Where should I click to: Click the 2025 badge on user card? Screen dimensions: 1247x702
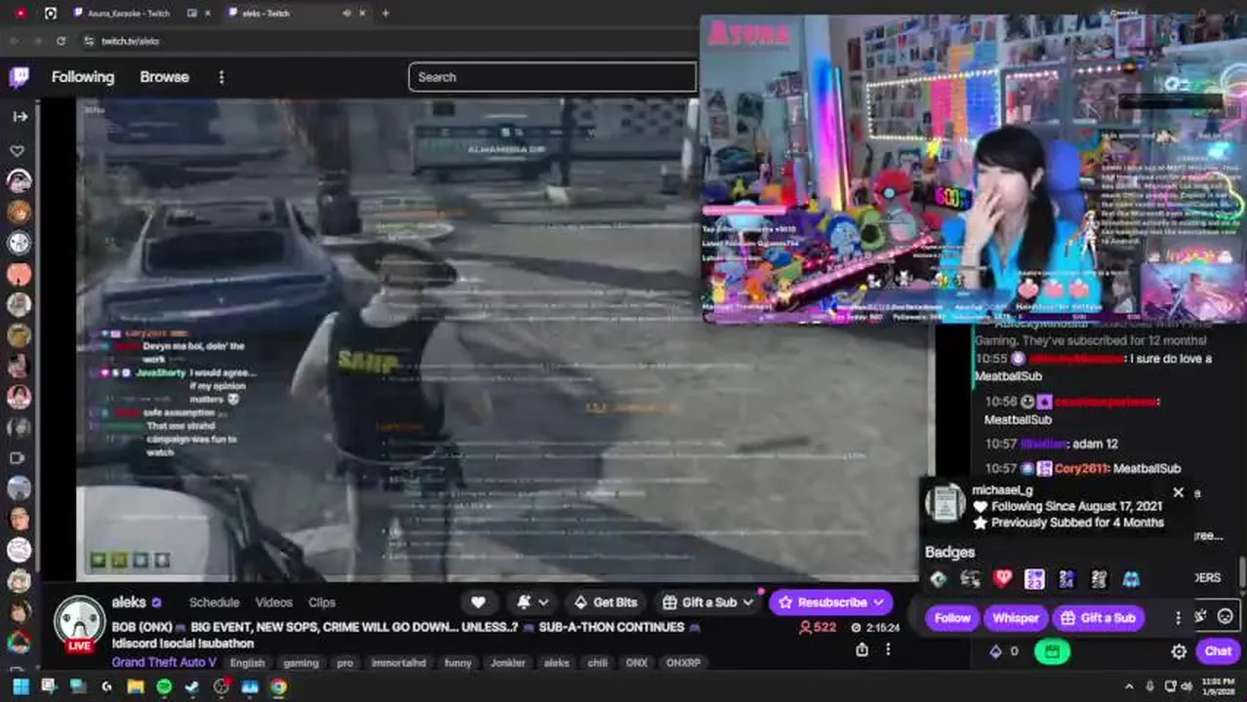pos(1099,579)
